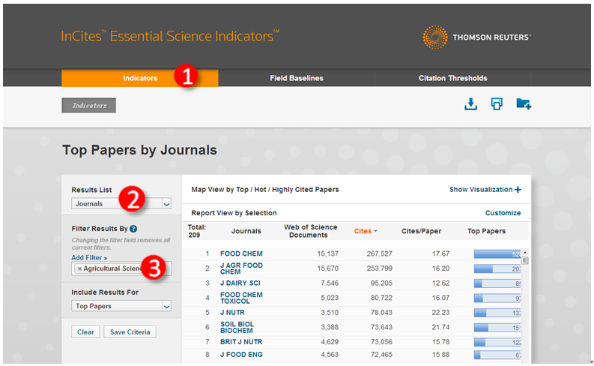Open the Customize link
The width and height of the screenshot is (594, 366).
click(503, 213)
